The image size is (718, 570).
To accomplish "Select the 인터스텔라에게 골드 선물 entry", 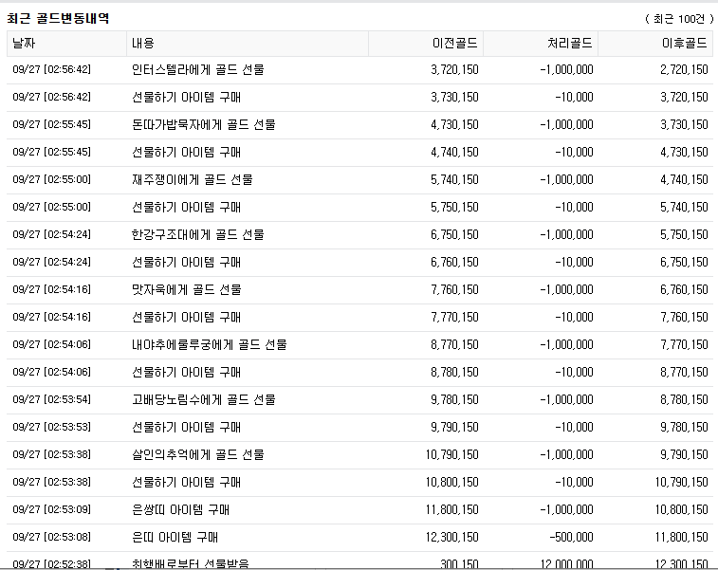I will click(198, 69).
